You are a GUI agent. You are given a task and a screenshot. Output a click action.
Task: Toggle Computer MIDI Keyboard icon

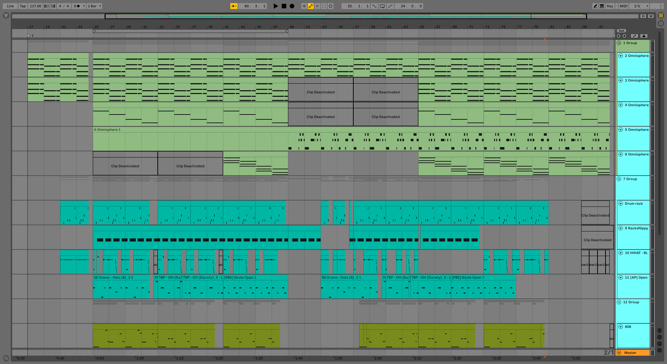602,6
